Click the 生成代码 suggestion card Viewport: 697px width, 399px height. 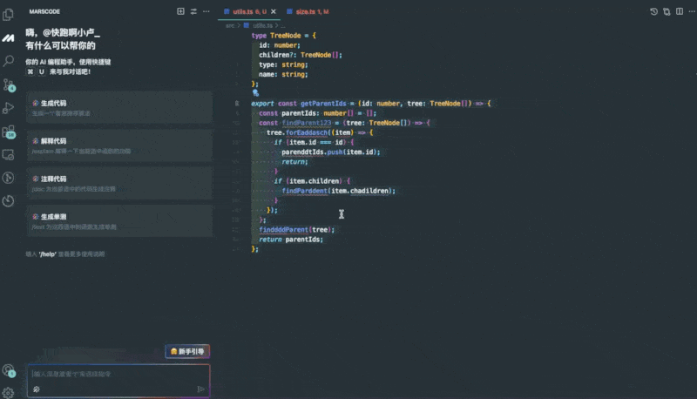(119, 107)
